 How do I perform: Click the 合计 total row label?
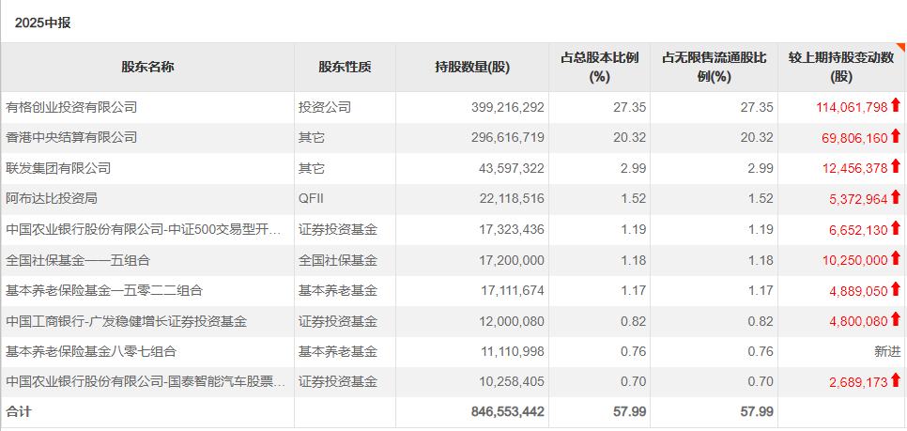(19, 411)
